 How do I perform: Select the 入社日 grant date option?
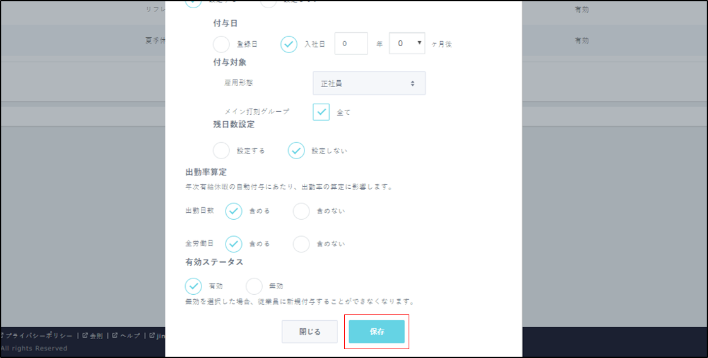(289, 44)
